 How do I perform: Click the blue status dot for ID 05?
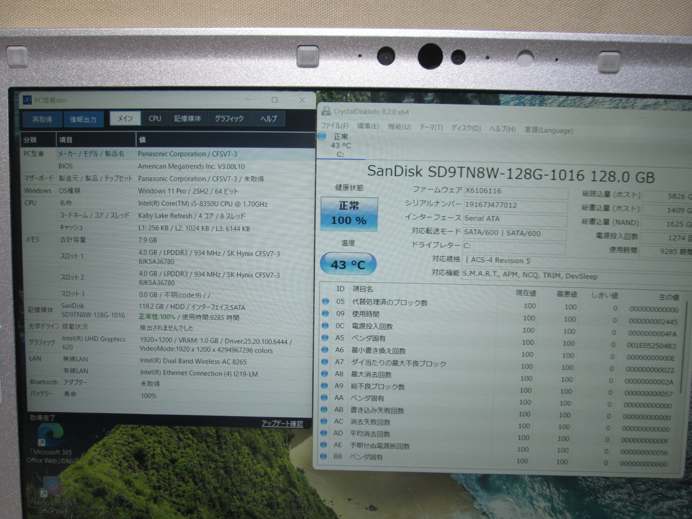tap(326, 301)
